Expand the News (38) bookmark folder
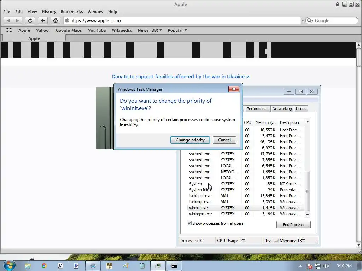Image resolution: width=362 pixels, height=271 pixels. click(150, 30)
